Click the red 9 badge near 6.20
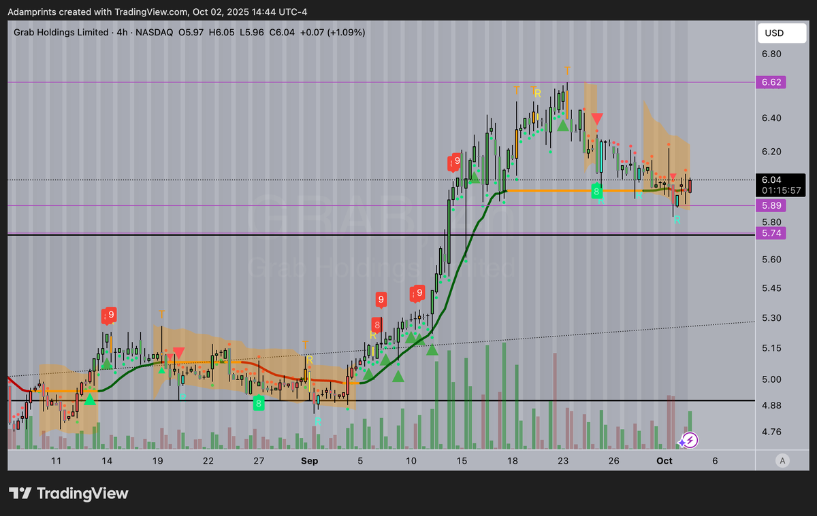This screenshot has width=817, height=516. (456, 161)
